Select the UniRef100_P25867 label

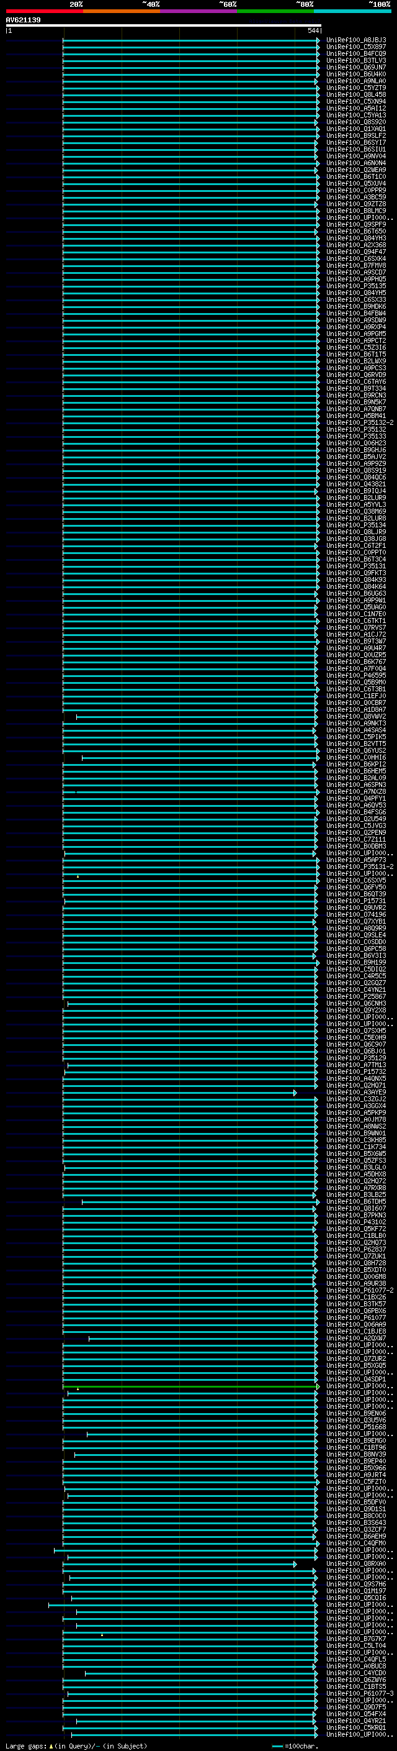click(356, 996)
